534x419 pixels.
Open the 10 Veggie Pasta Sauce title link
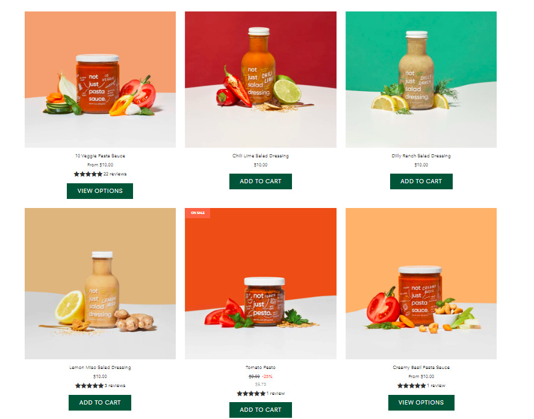pyautogui.click(x=100, y=156)
